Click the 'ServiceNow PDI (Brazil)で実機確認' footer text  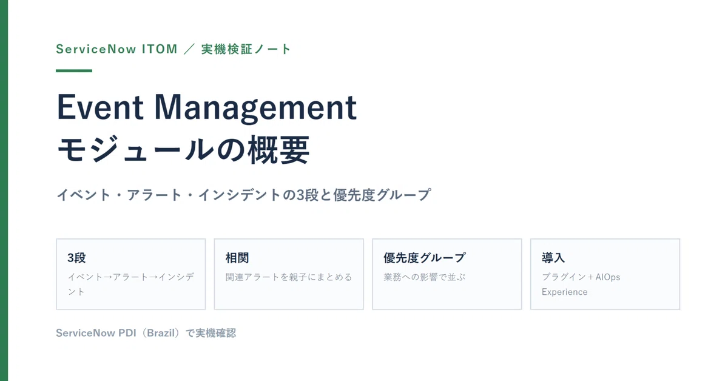[x=146, y=333]
